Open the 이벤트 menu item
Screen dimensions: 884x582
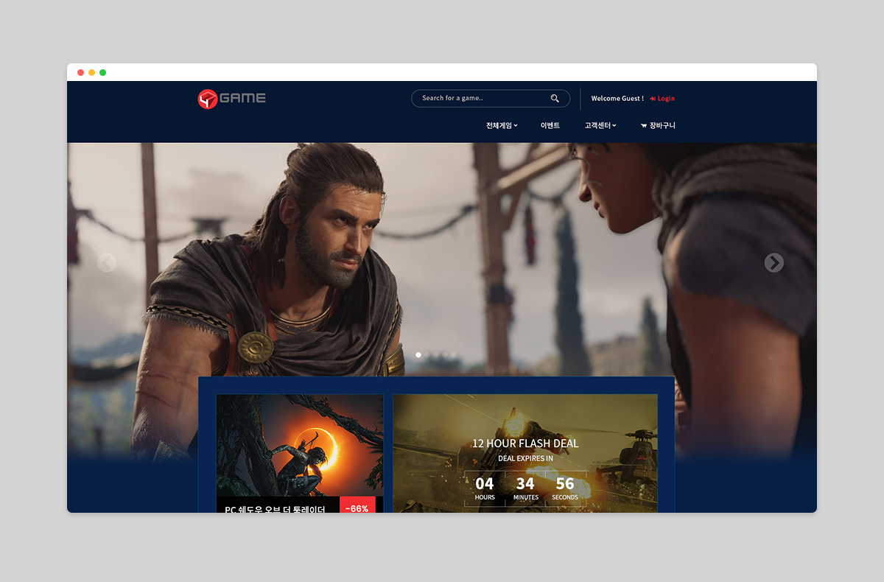[550, 125]
